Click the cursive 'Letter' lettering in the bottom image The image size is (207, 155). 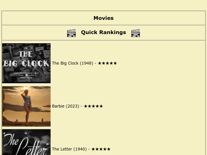(32, 147)
